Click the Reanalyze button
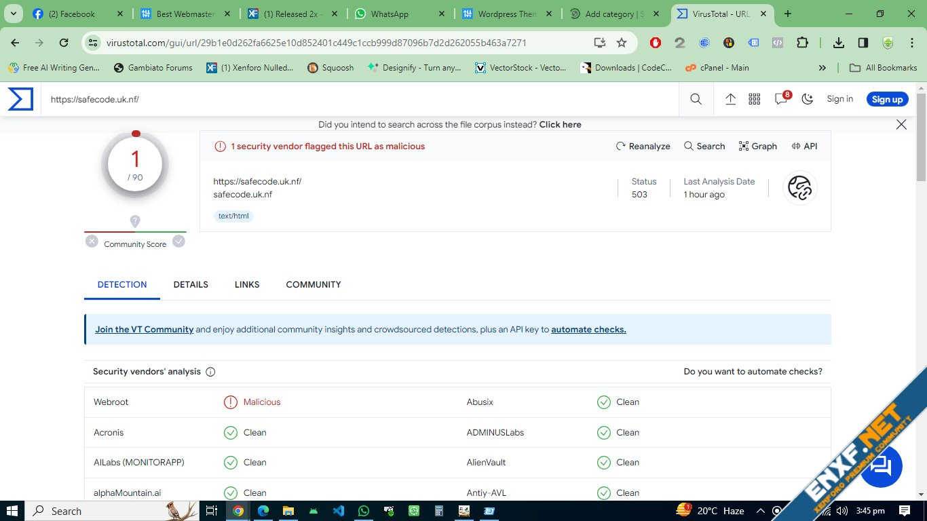The image size is (927, 521). tap(643, 146)
